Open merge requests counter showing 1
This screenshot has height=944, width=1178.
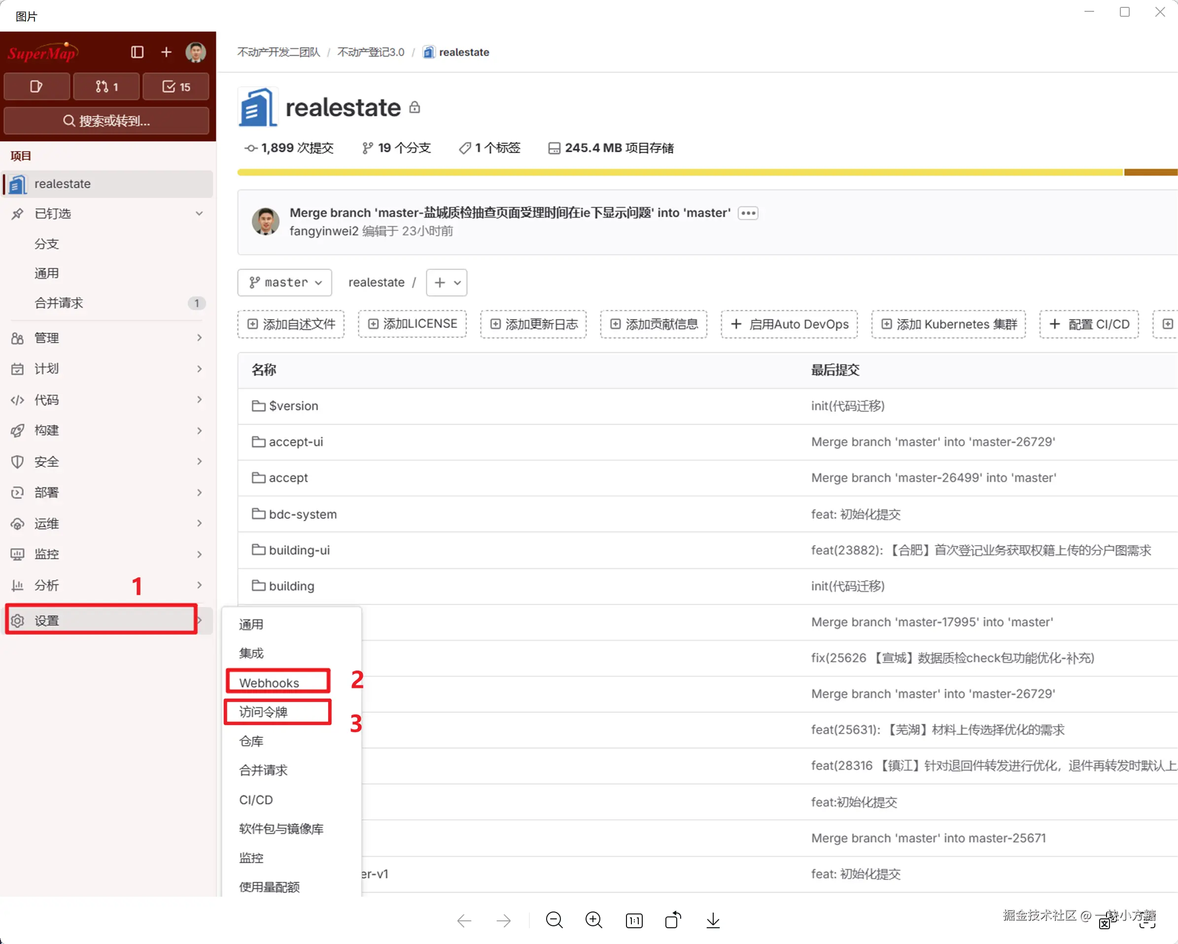click(106, 86)
